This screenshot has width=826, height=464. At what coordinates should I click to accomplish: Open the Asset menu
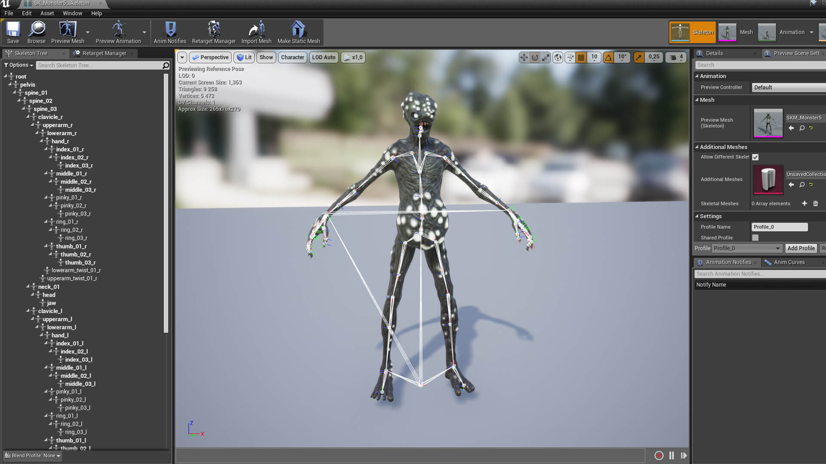(47, 13)
